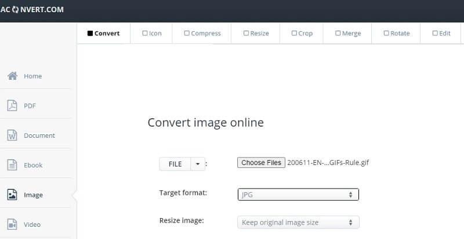Expand the Resize image size dropdown

[x=298, y=222]
